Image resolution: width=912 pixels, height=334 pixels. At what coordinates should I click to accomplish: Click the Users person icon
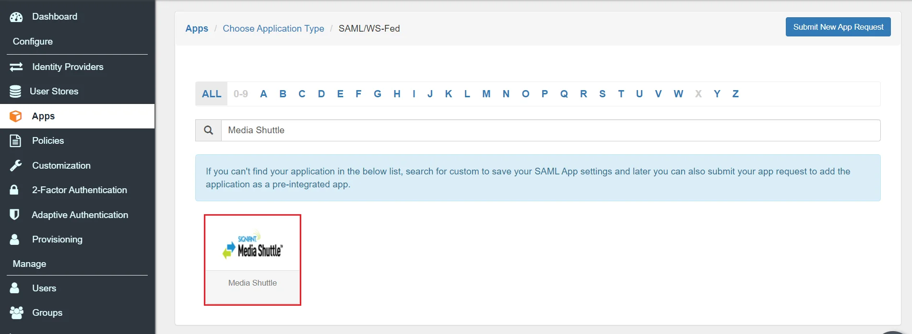click(15, 288)
